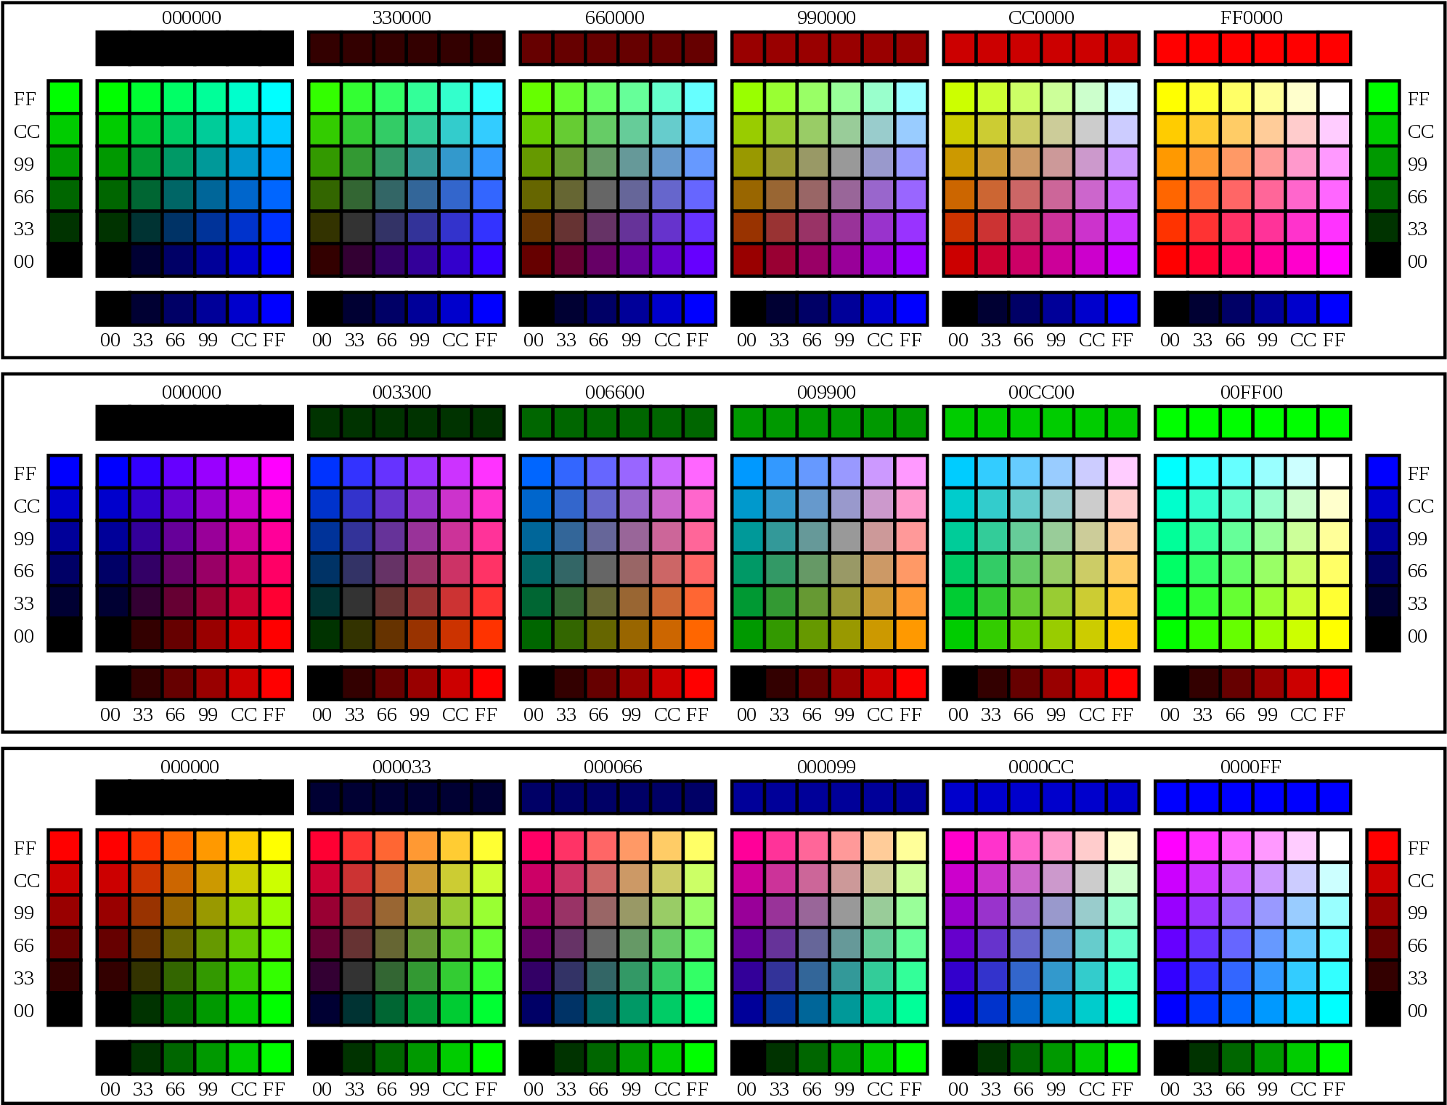Image resolution: width=1447 pixels, height=1105 pixels.
Task: Click the 000066 grid title
Action: 613,767
